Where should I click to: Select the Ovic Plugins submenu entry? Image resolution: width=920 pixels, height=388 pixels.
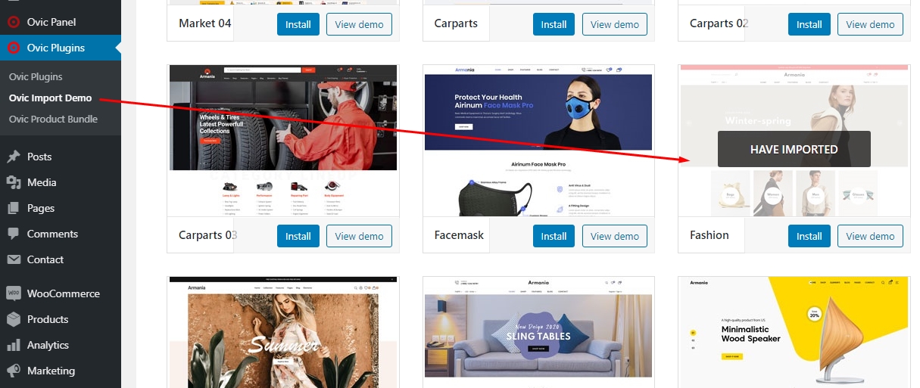[36, 76]
